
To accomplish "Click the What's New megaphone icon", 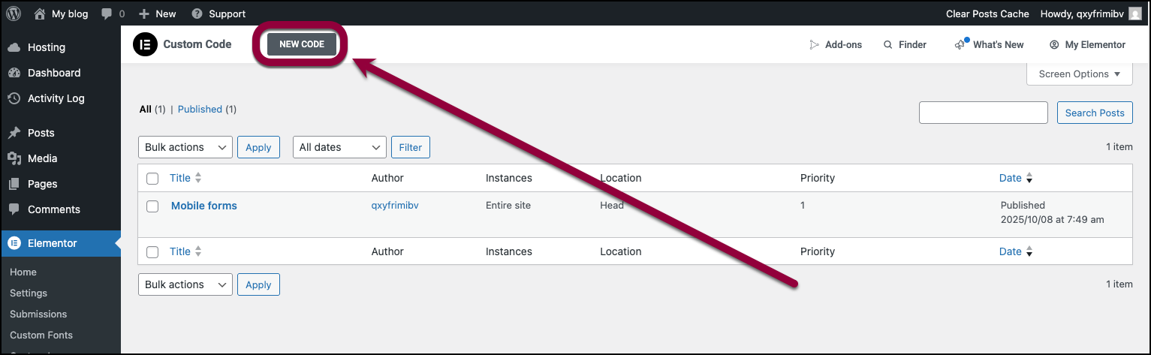I will click(960, 44).
